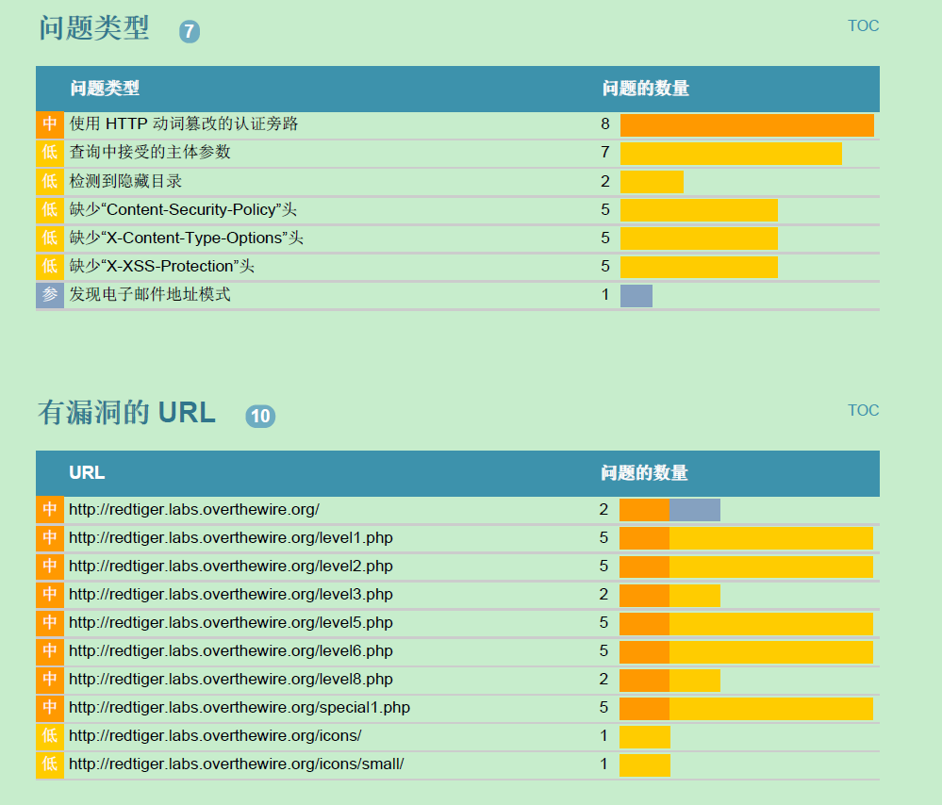The image size is (942, 805).
Task: Select URL ending in level8.php
Action: tap(231, 679)
